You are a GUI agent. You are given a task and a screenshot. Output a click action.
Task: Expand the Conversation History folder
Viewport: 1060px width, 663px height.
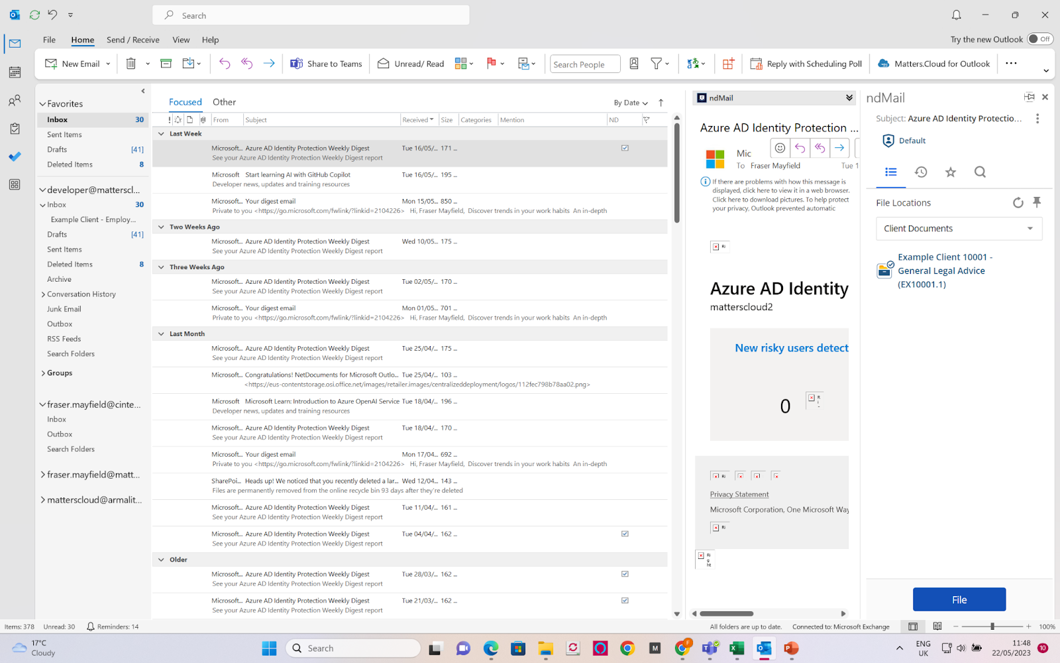coord(43,294)
